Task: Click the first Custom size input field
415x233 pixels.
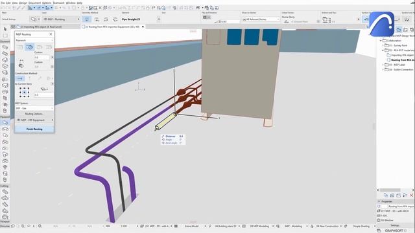Action: (x=41, y=57)
